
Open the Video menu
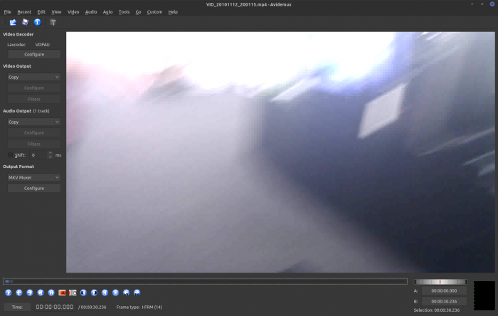click(73, 12)
